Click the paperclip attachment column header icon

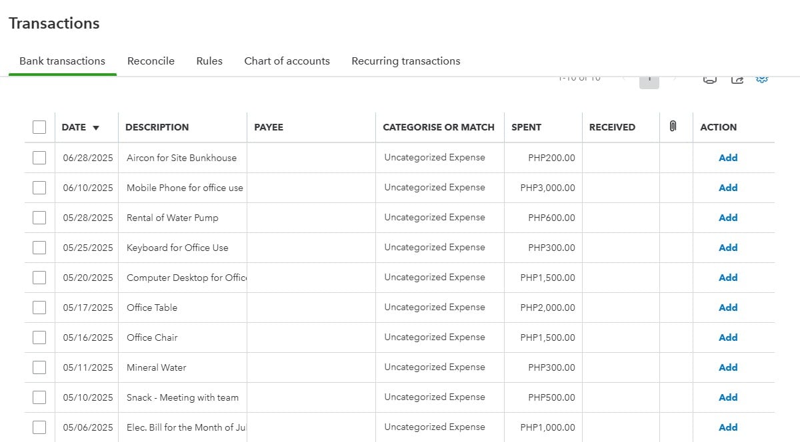coord(673,126)
